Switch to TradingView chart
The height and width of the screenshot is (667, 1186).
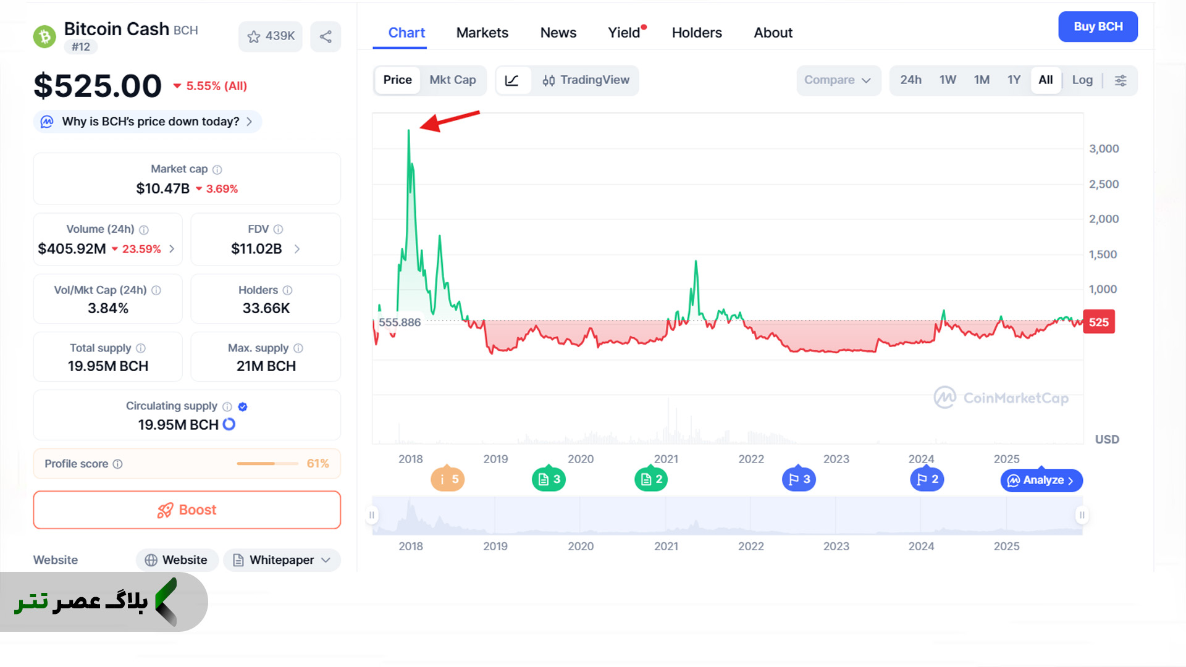[x=586, y=80]
